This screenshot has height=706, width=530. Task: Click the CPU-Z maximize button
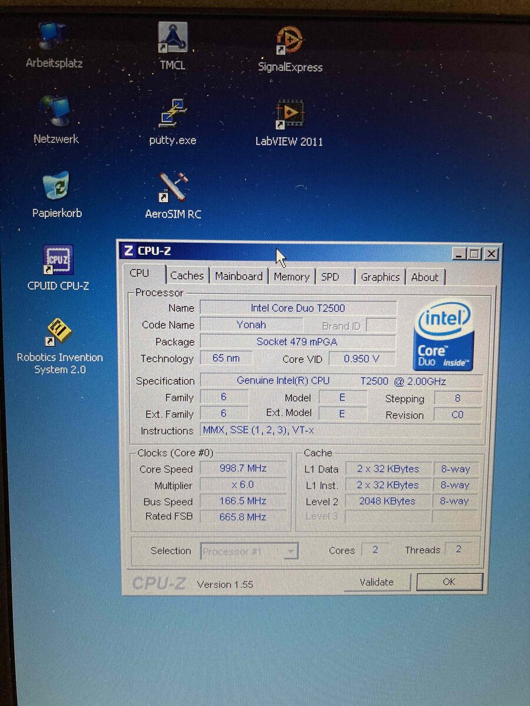pyautogui.click(x=475, y=254)
